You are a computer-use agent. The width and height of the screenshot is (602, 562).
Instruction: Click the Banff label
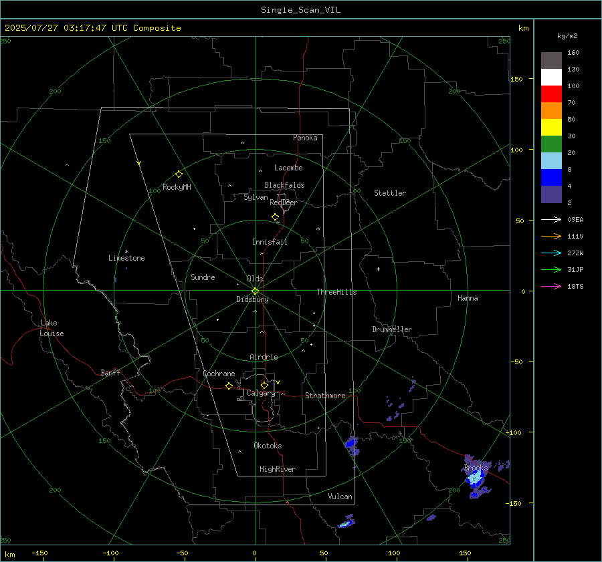pos(110,372)
